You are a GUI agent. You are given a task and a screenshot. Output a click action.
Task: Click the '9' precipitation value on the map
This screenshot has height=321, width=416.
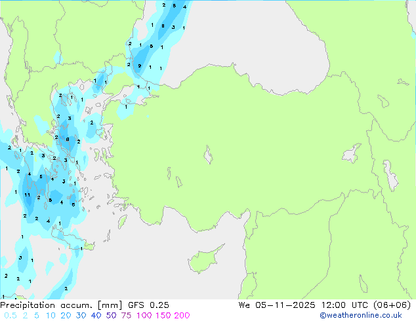[x=139, y=66]
